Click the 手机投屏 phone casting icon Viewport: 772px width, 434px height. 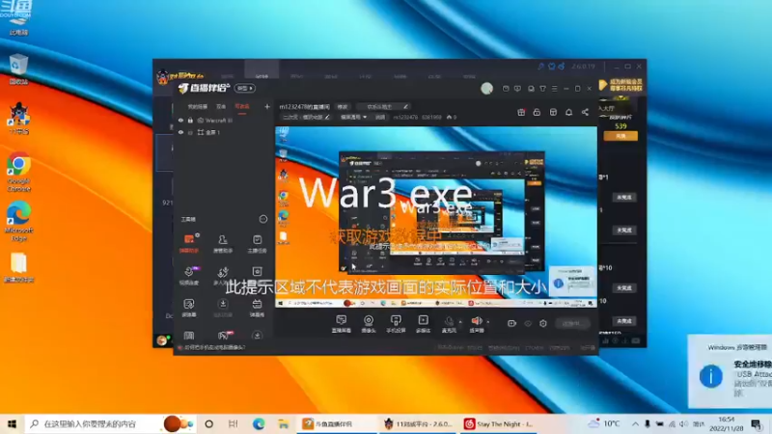[396, 324]
